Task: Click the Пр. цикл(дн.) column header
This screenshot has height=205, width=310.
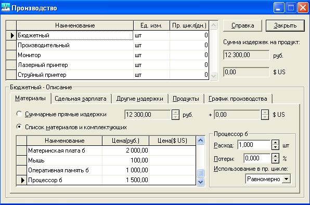Action: 189,25
